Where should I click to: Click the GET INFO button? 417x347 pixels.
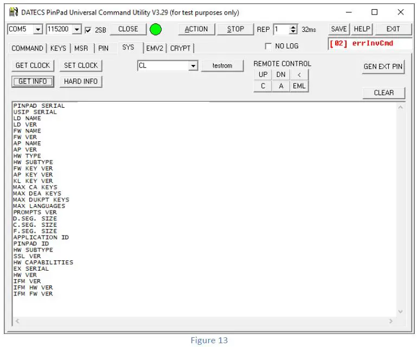pos(33,81)
